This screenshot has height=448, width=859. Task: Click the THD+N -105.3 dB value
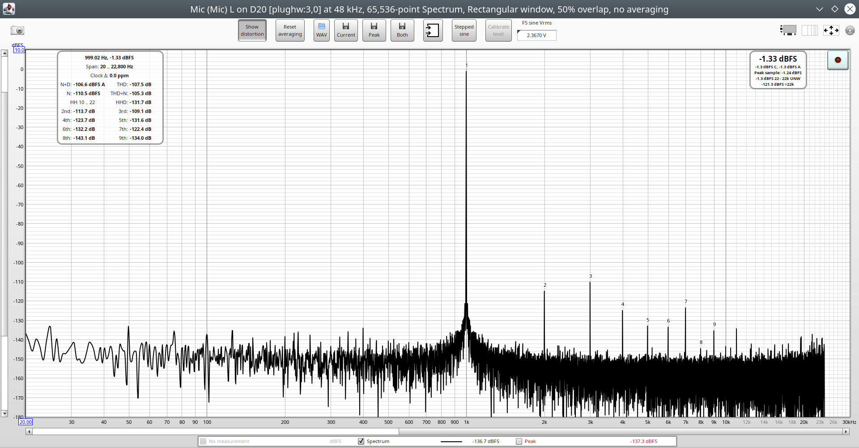140,93
